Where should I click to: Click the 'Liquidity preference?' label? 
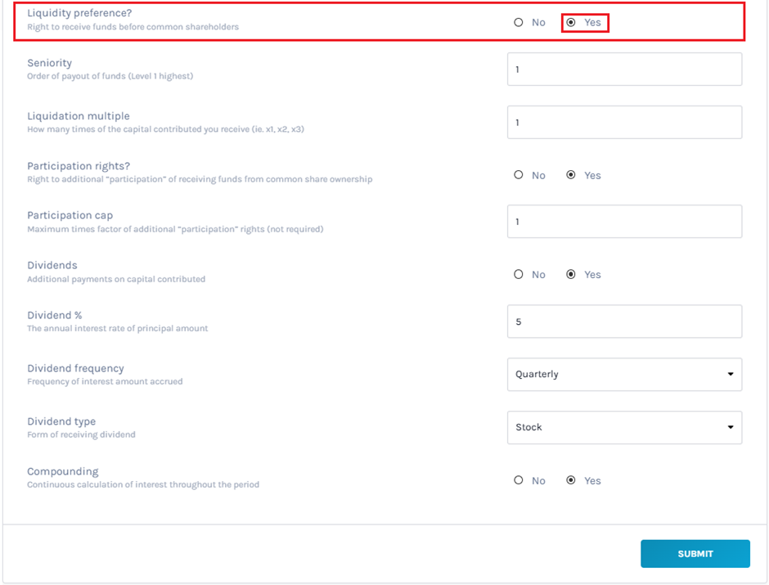coord(79,13)
